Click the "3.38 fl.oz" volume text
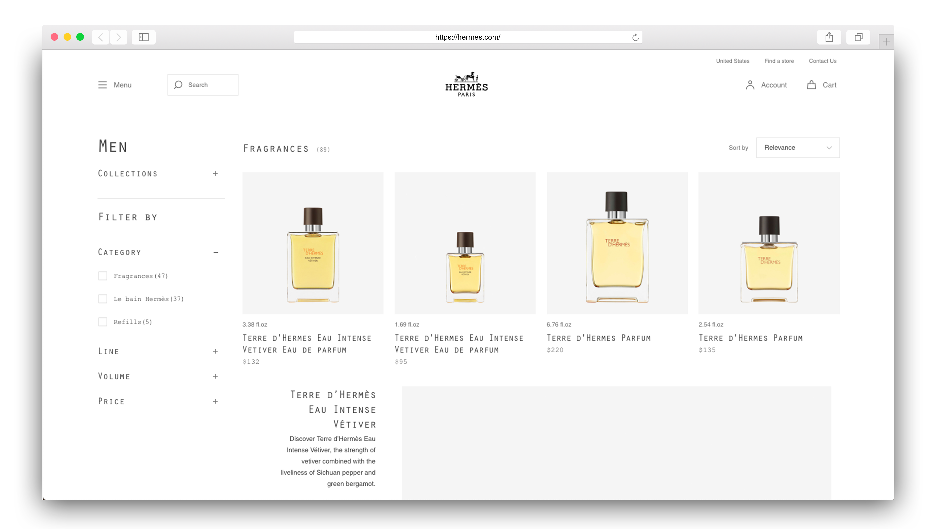 tap(255, 325)
